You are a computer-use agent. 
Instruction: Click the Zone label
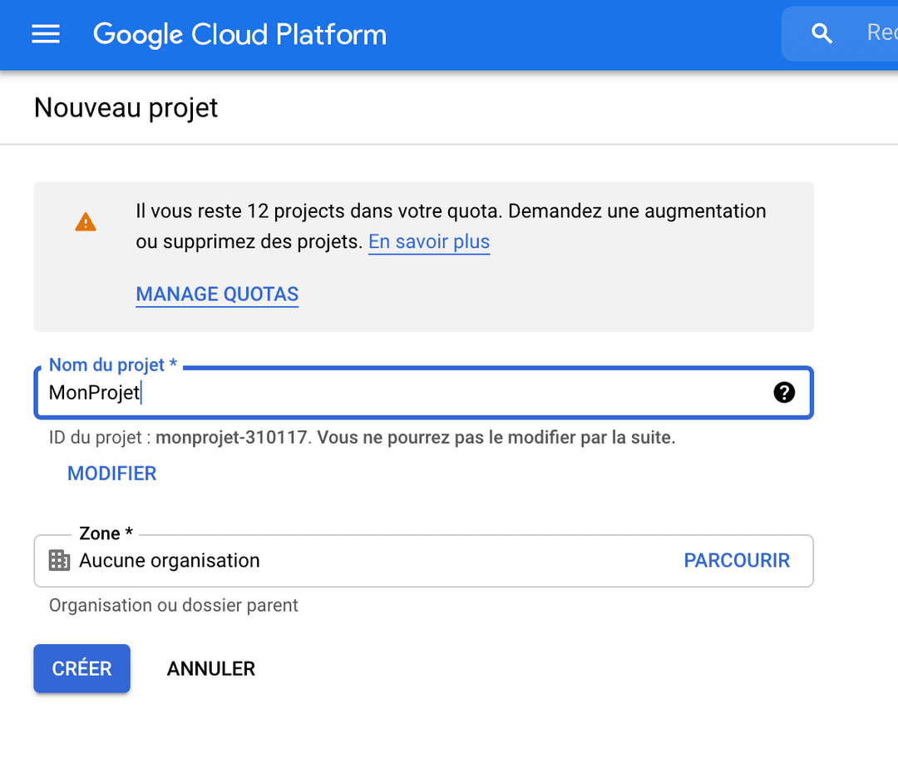106,533
